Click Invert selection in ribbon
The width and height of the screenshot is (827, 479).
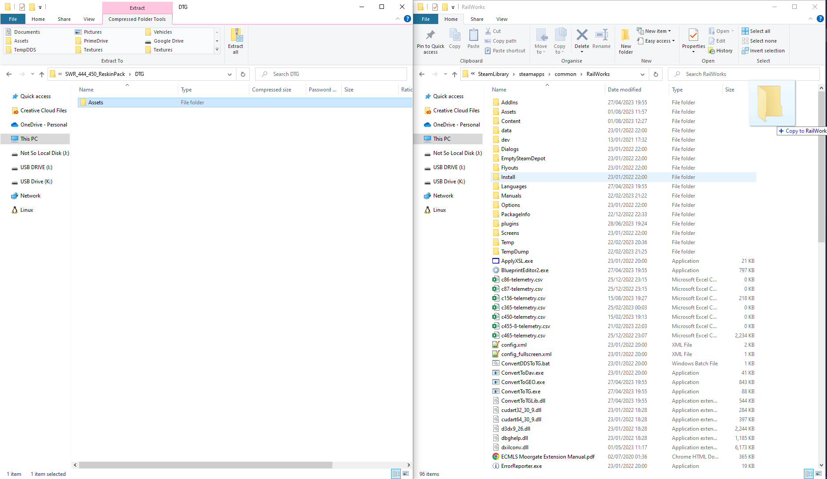coord(763,51)
